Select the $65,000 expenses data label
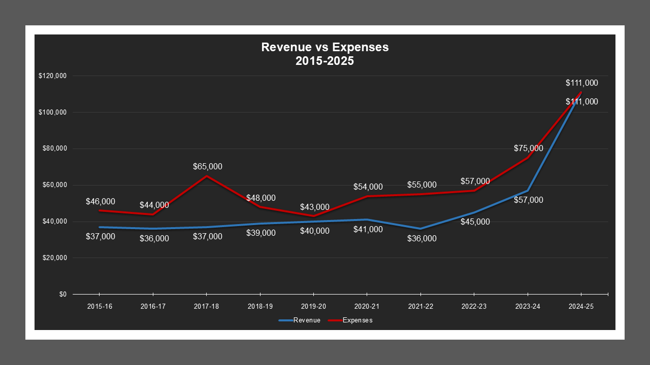The height and width of the screenshot is (365, 650). click(x=207, y=166)
